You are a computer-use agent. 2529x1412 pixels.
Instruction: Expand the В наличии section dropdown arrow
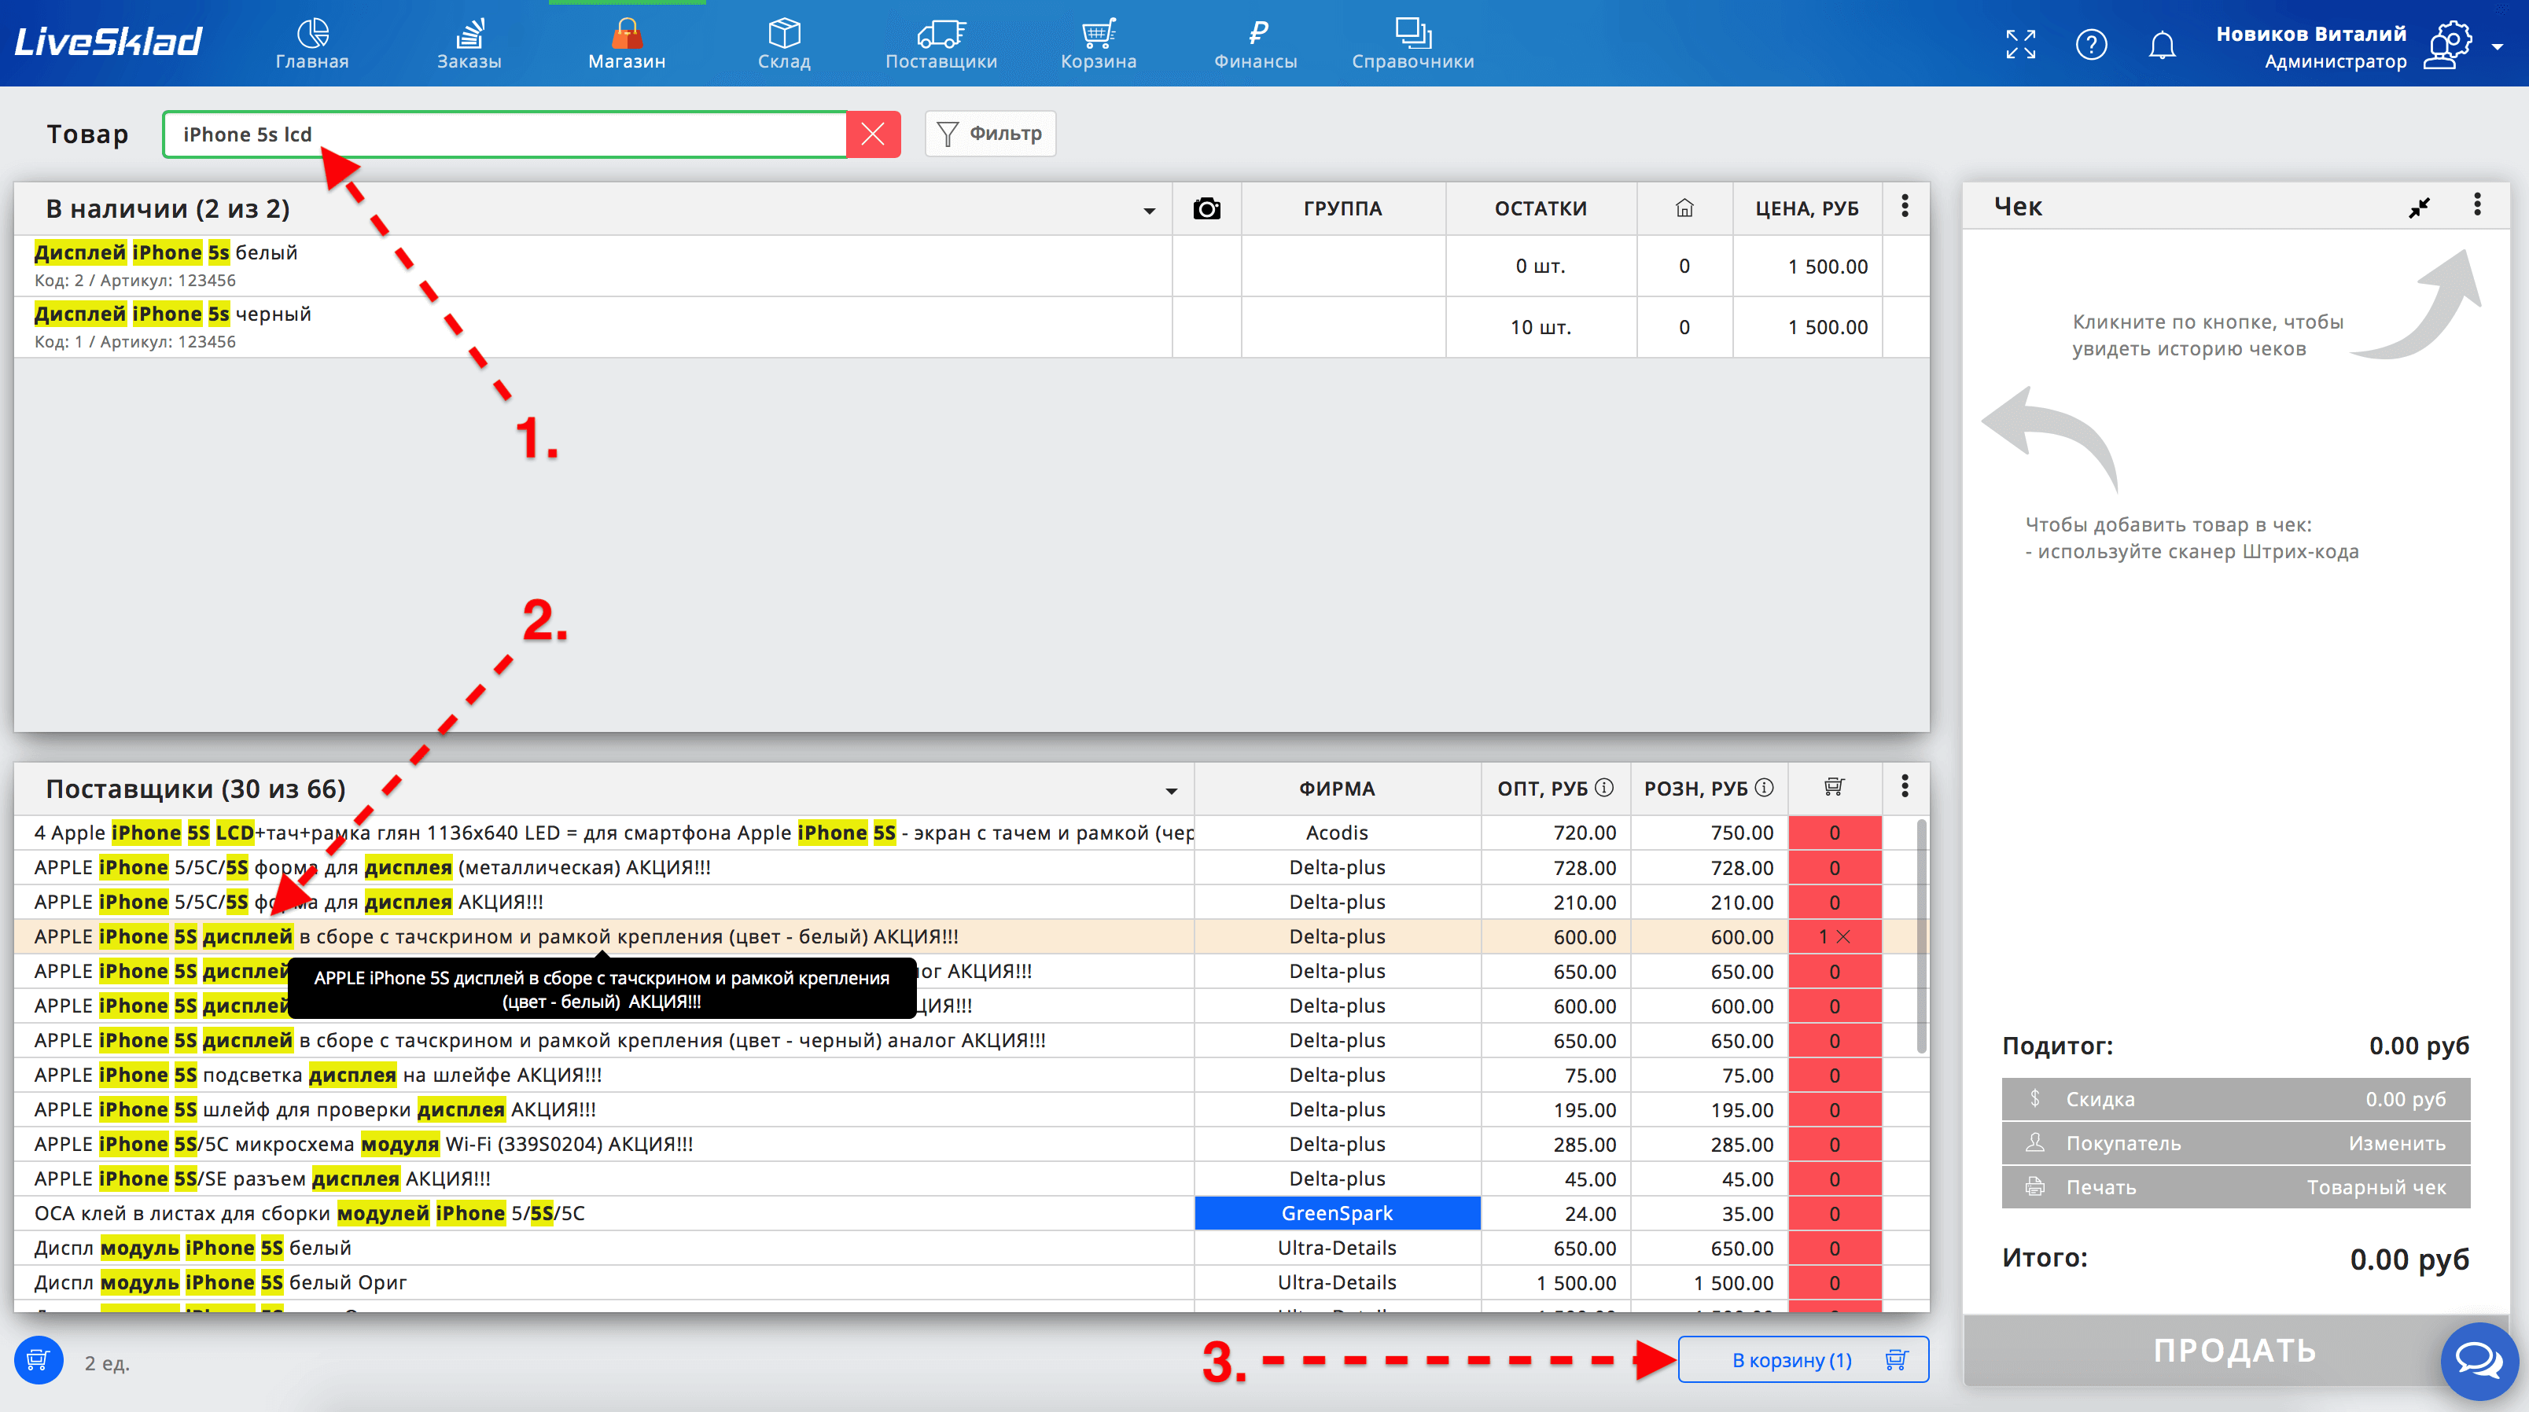[1149, 211]
